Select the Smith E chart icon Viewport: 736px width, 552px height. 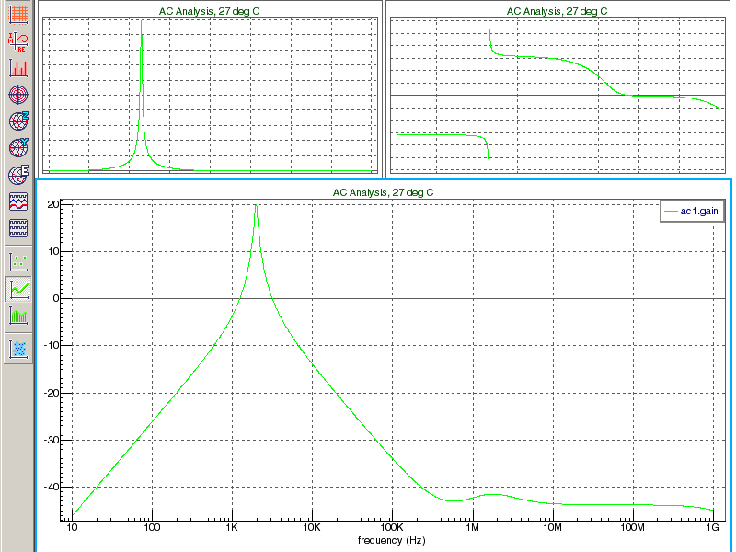[x=18, y=175]
